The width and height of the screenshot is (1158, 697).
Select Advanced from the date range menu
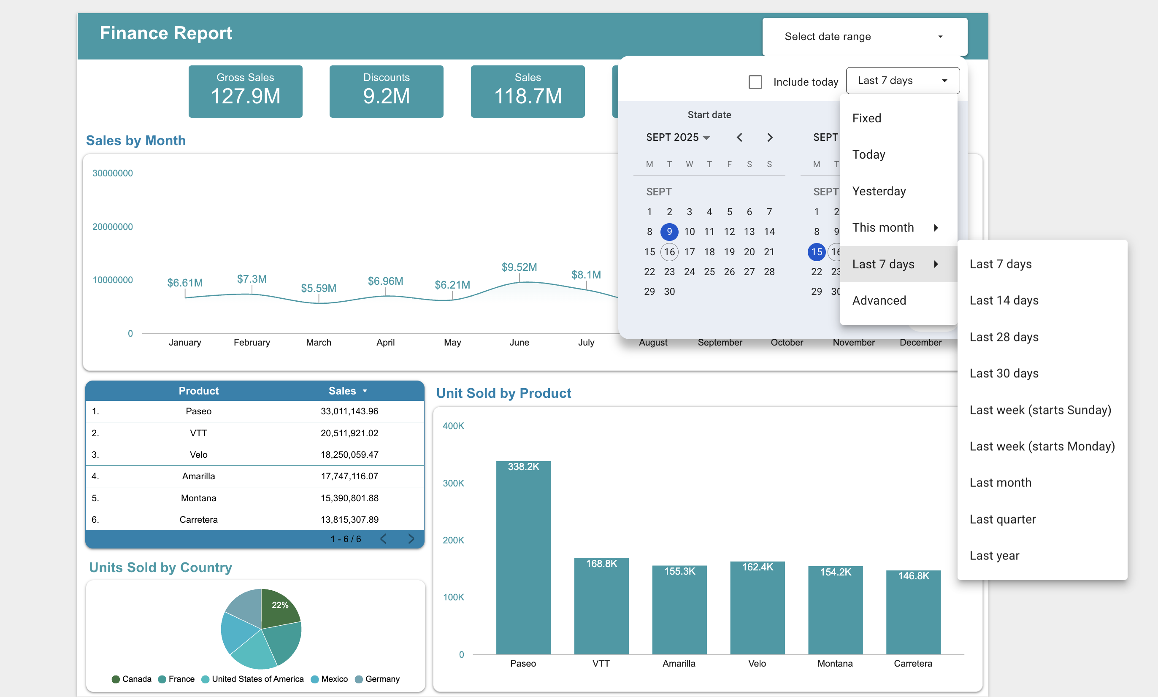pyautogui.click(x=879, y=300)
